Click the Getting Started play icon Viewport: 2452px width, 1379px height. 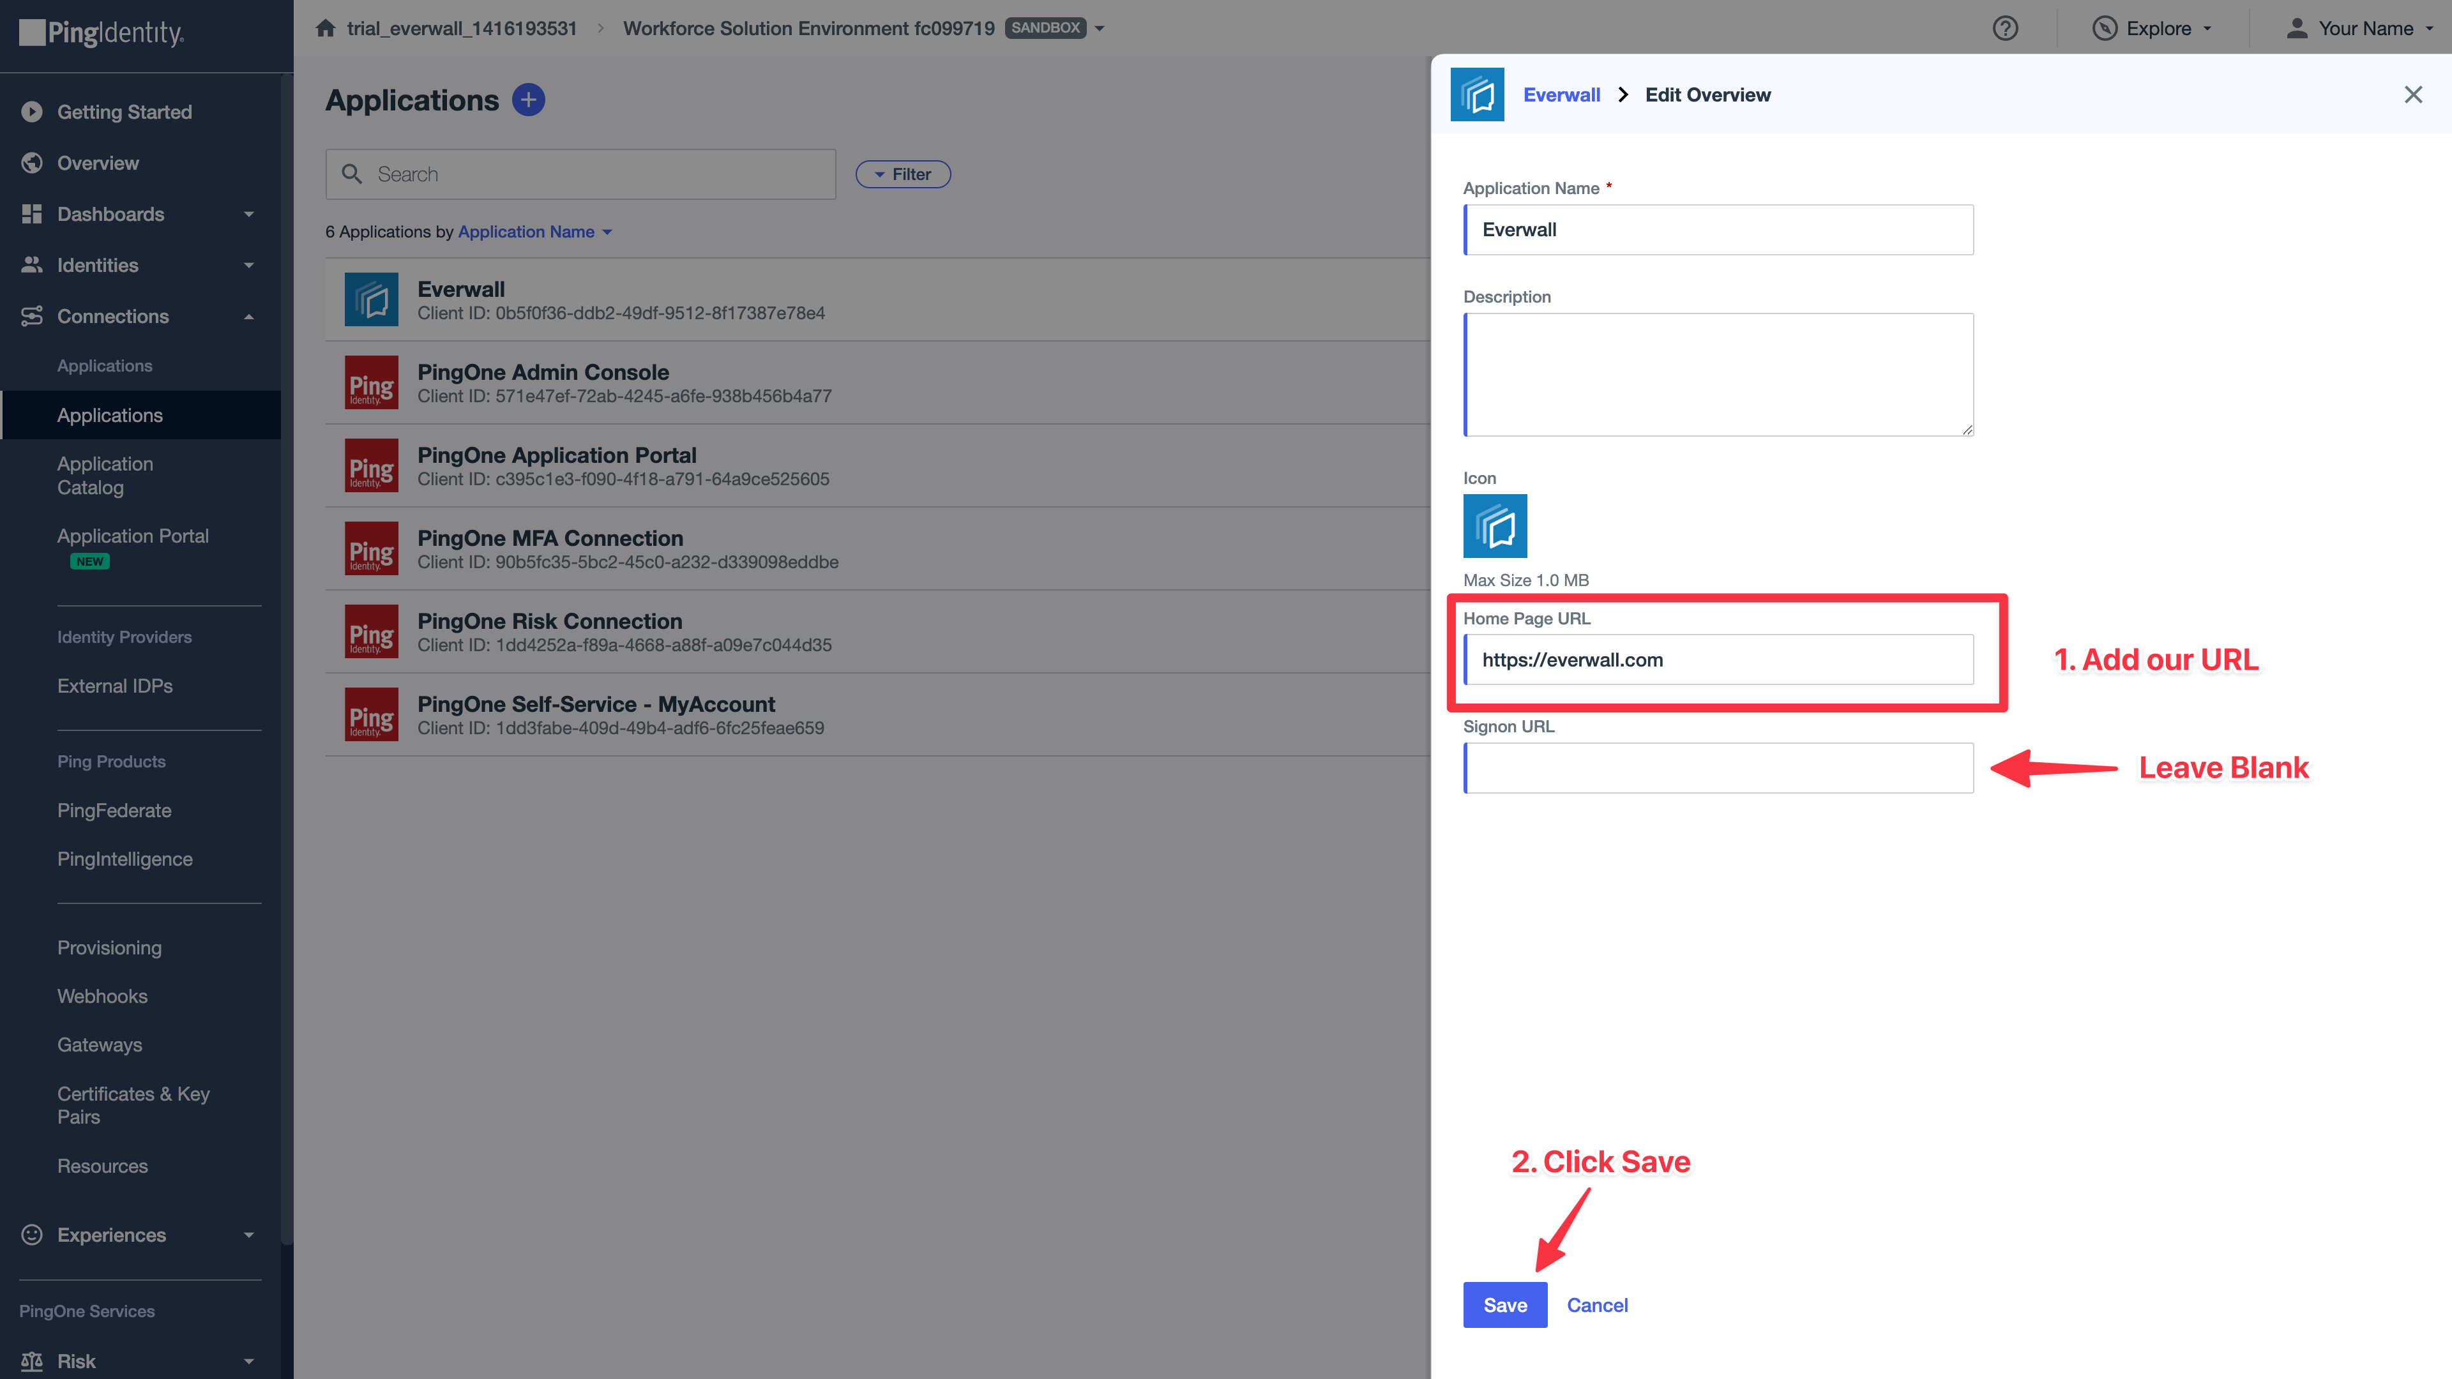pos(31,112)
